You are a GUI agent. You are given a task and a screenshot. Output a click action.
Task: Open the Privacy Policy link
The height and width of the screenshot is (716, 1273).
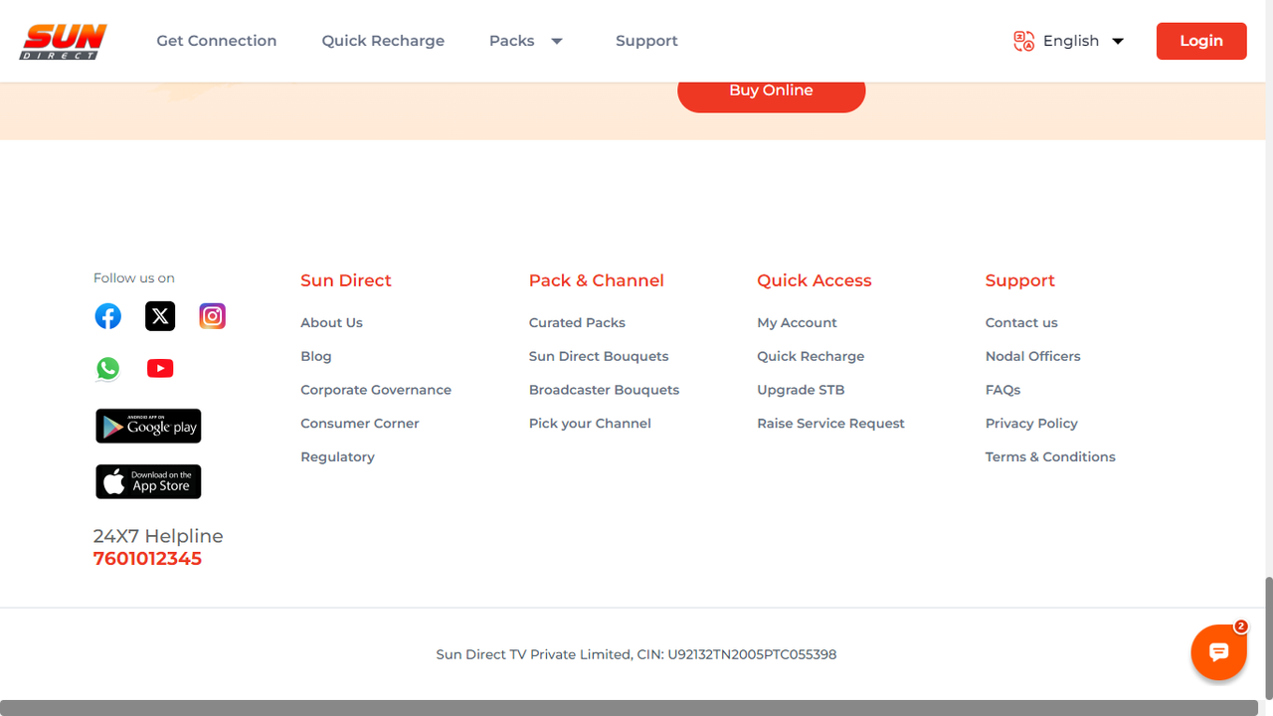pyautogui.click(x=1031, y=424)
